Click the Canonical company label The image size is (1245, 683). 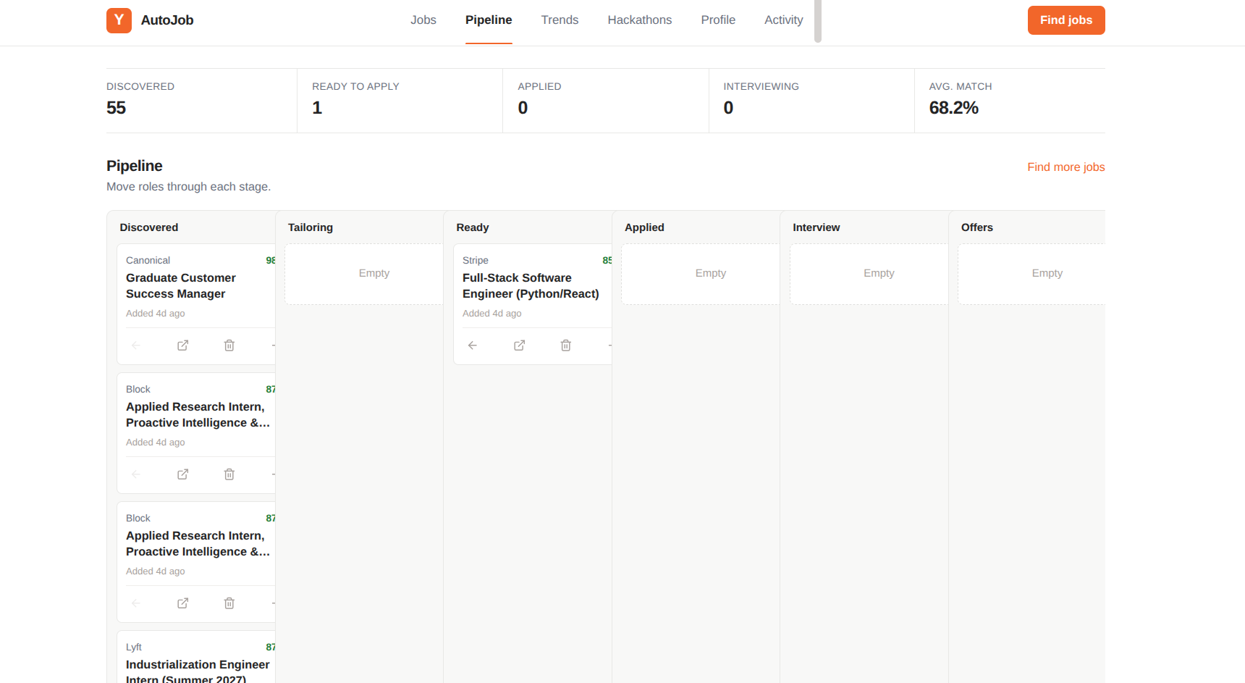(148, 260)
